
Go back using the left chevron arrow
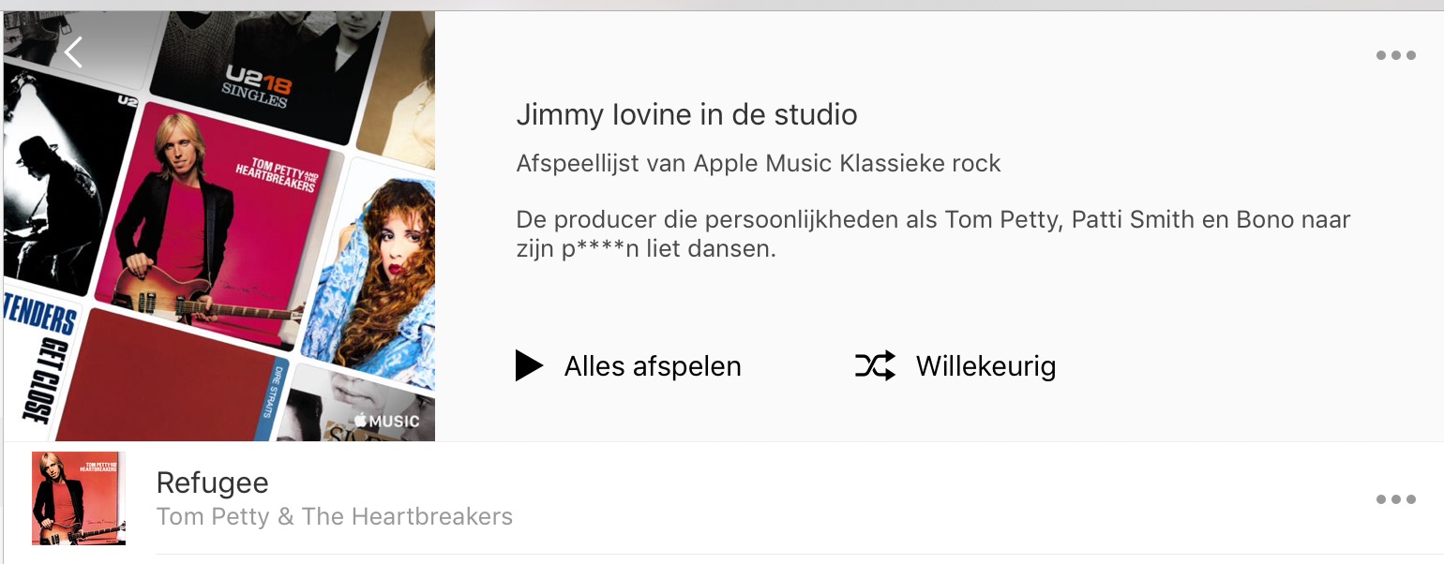(x=74, y=52)
